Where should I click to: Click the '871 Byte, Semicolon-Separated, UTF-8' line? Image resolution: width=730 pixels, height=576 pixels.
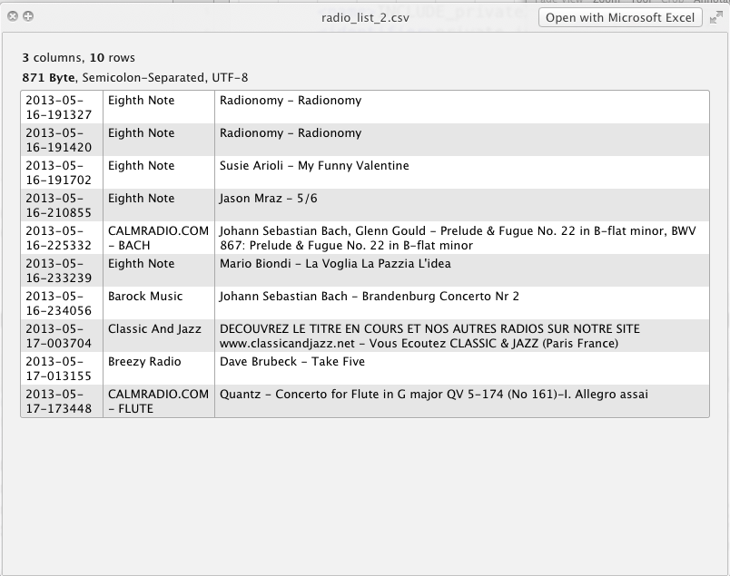(x=135, y=77)
